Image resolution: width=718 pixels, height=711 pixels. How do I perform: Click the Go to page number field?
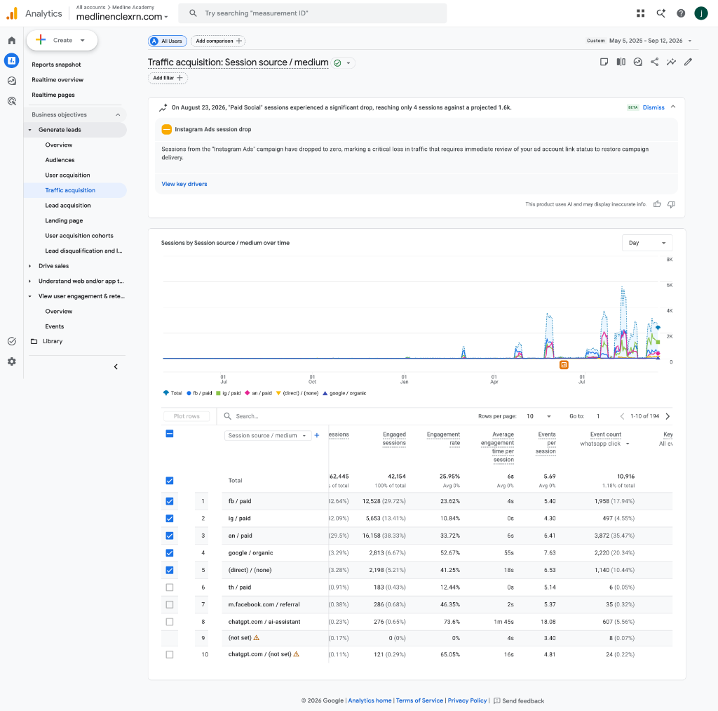[598, 416]
